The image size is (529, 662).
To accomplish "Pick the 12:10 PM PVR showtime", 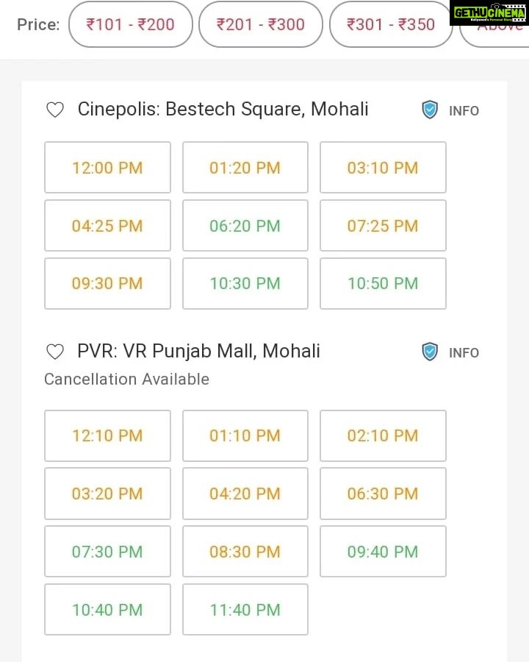I will [x=107, y=435].
